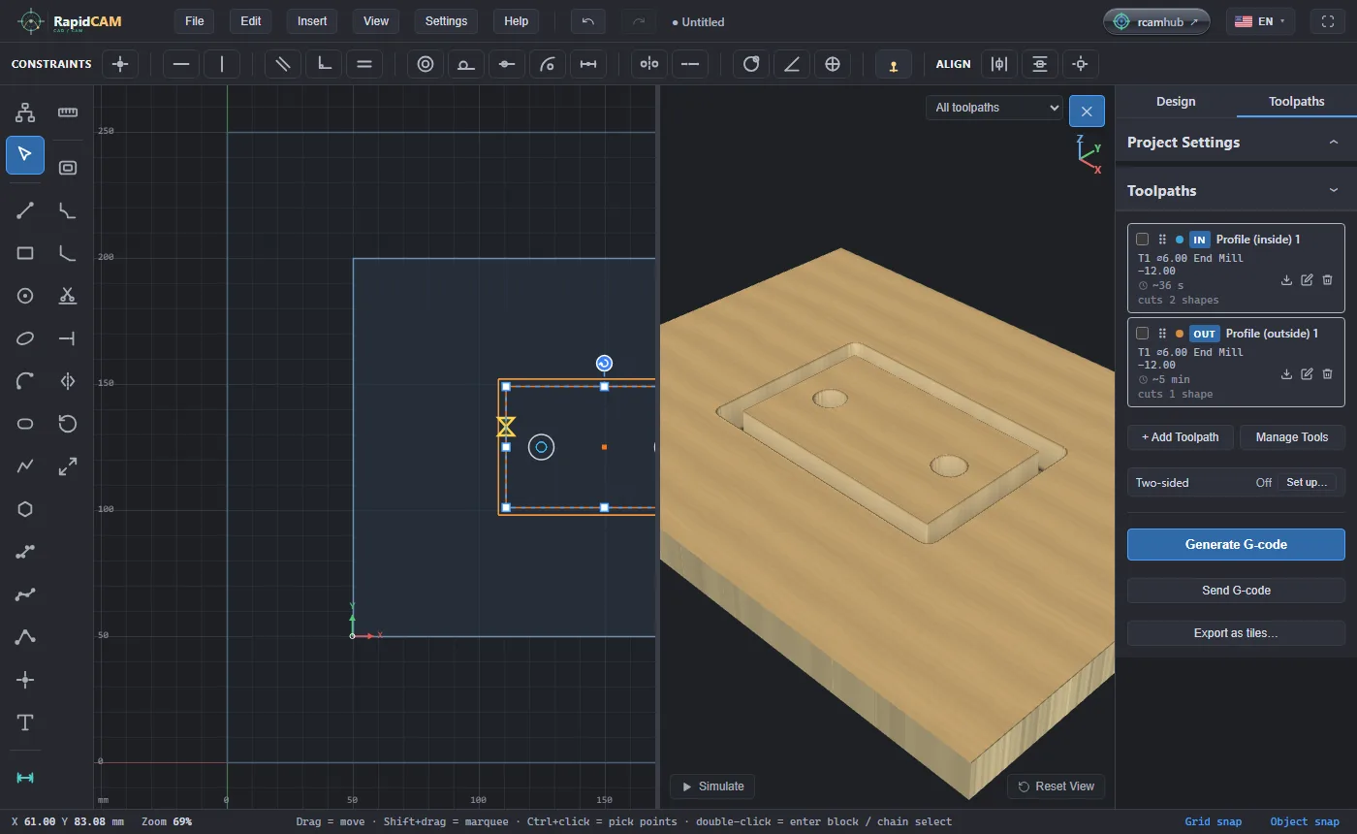The image size is (1357, 834).
Task: Undo the last action
Action: (588, 21)
